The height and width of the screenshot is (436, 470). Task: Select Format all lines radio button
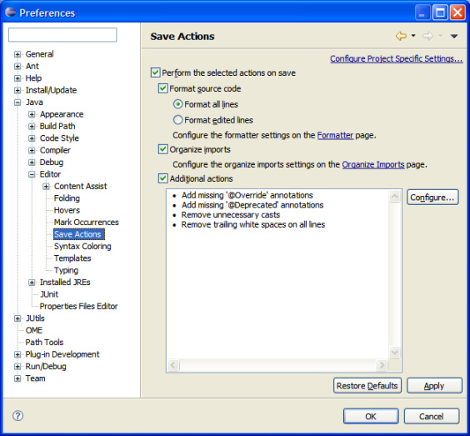[177, 104]
